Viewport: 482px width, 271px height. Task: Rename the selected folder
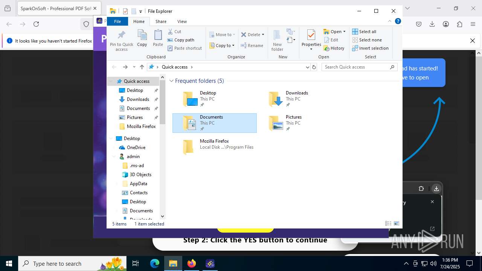[x=252, y=46]
